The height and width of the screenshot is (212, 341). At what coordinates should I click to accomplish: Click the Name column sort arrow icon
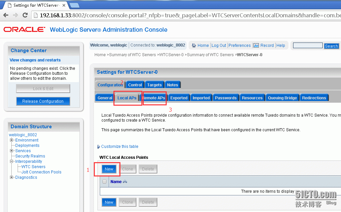(125, 181)
